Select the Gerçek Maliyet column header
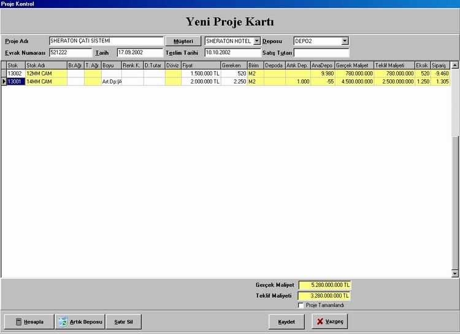Image resolution: width=460 pixels, height=334 pixels. 354,65
